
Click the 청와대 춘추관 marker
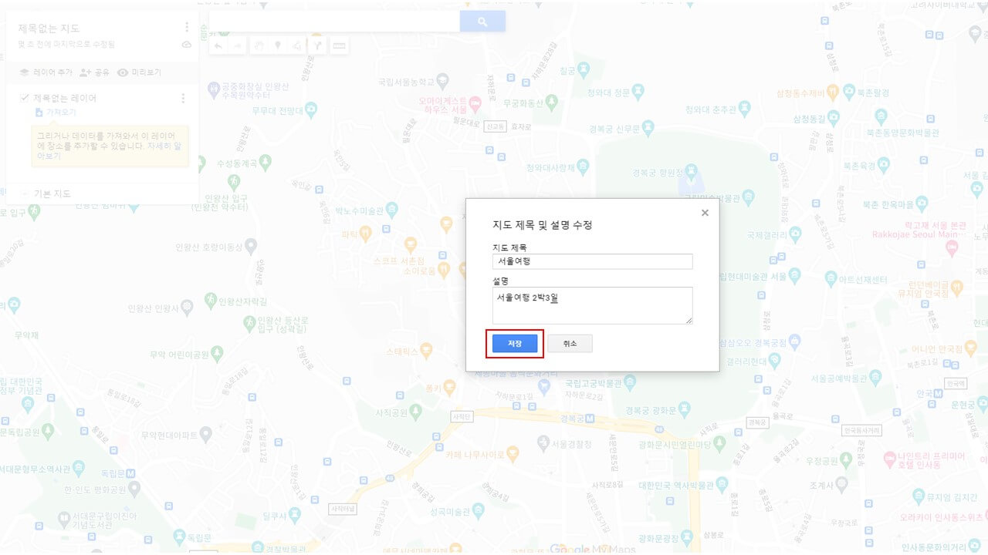pos(744,108)
